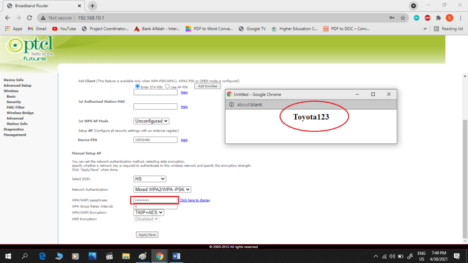Screen dimensions: 468x263
Task: Open File Explorer from the taskbar
Action: click(x=126, y=256)
